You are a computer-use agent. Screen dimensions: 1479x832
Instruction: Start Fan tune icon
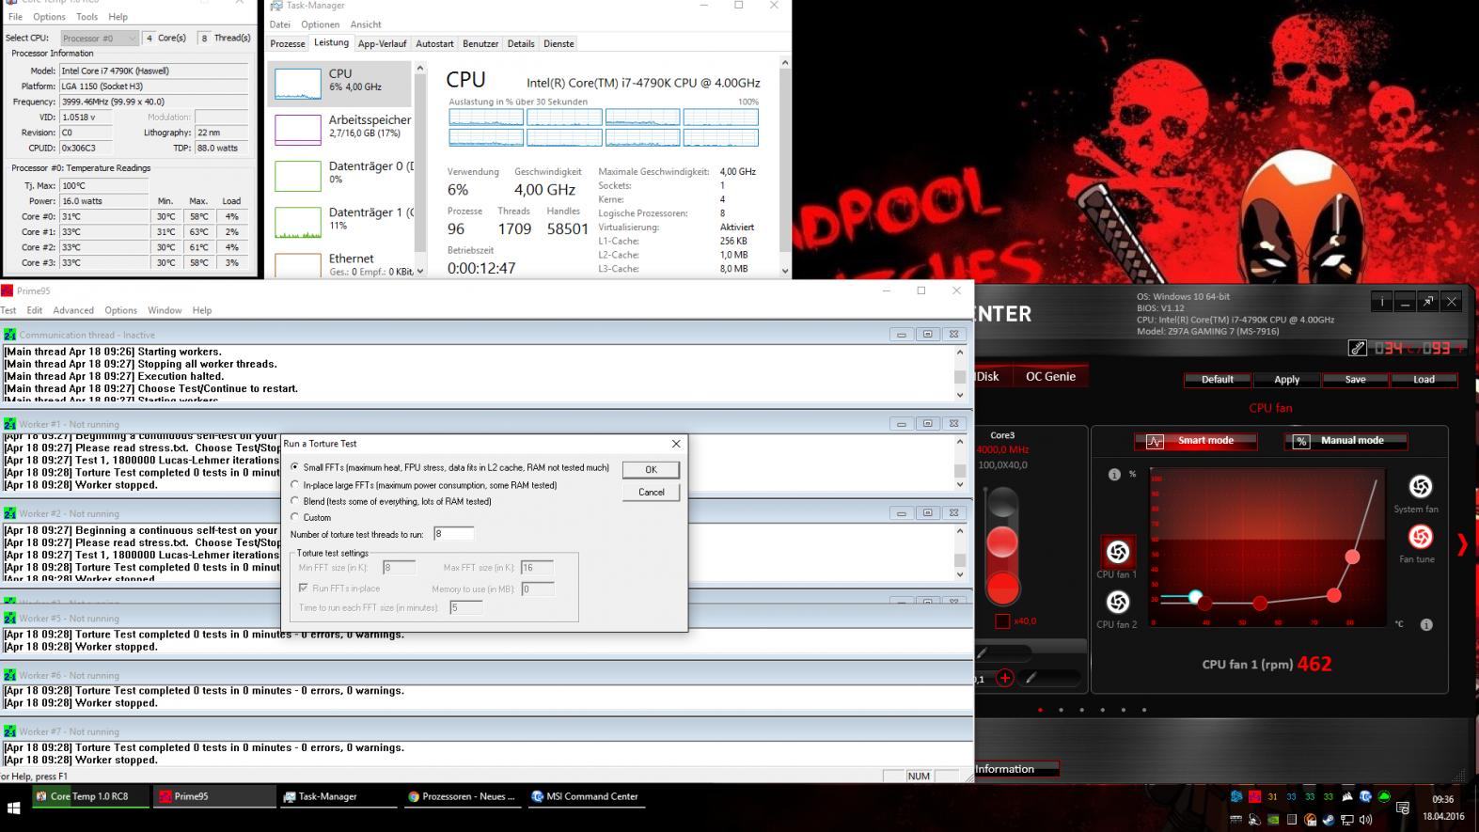tap(1420, 537)
